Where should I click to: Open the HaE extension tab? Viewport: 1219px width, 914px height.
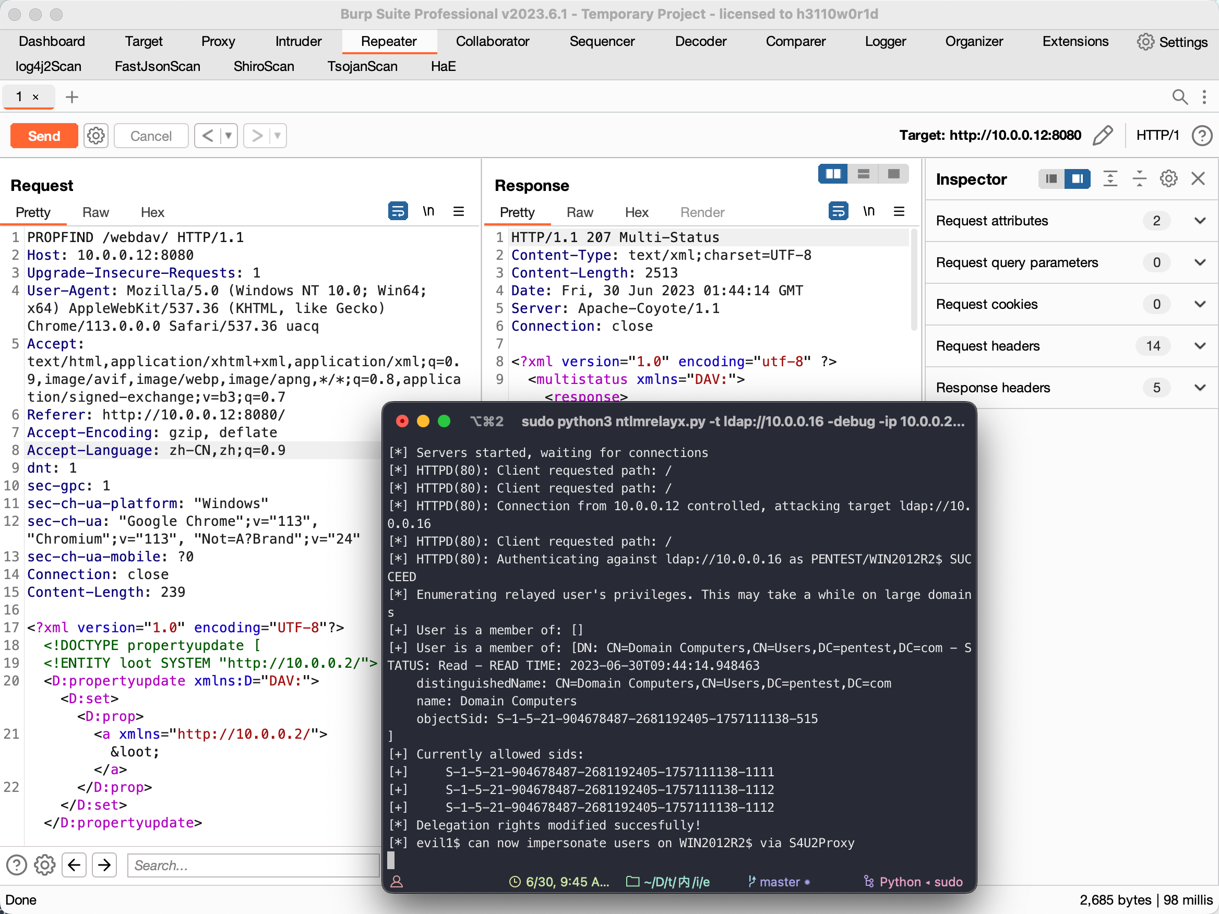(x=443, y=66)
